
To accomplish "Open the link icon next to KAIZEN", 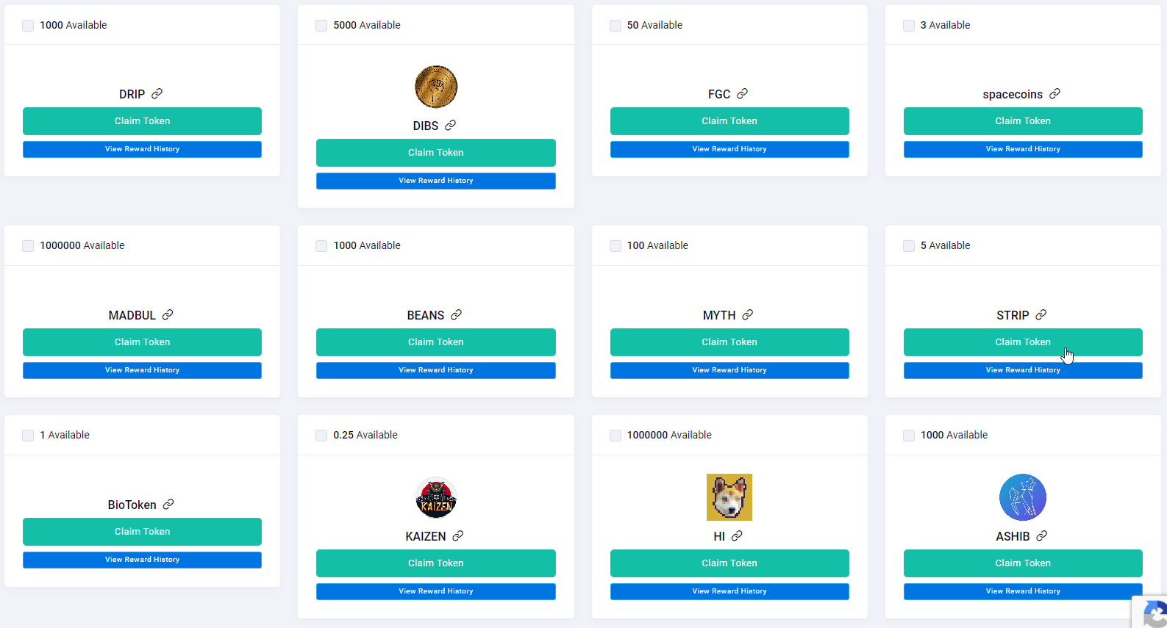I will [457, 536].
